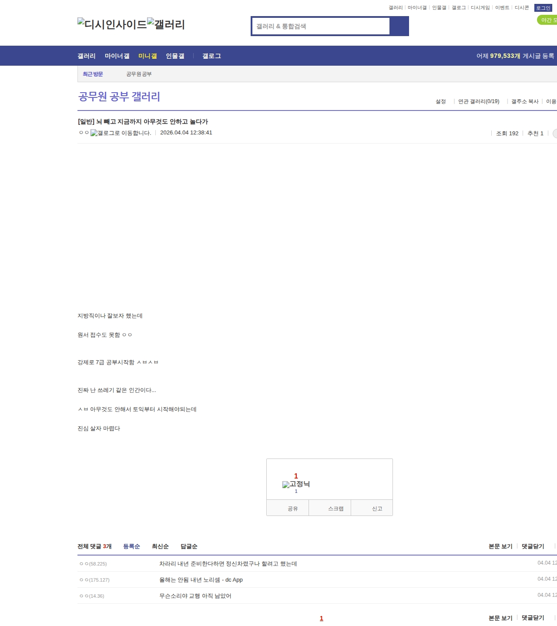
Task: Click the post date 2026.04.04 12:38:41
Action: [186, 133]
